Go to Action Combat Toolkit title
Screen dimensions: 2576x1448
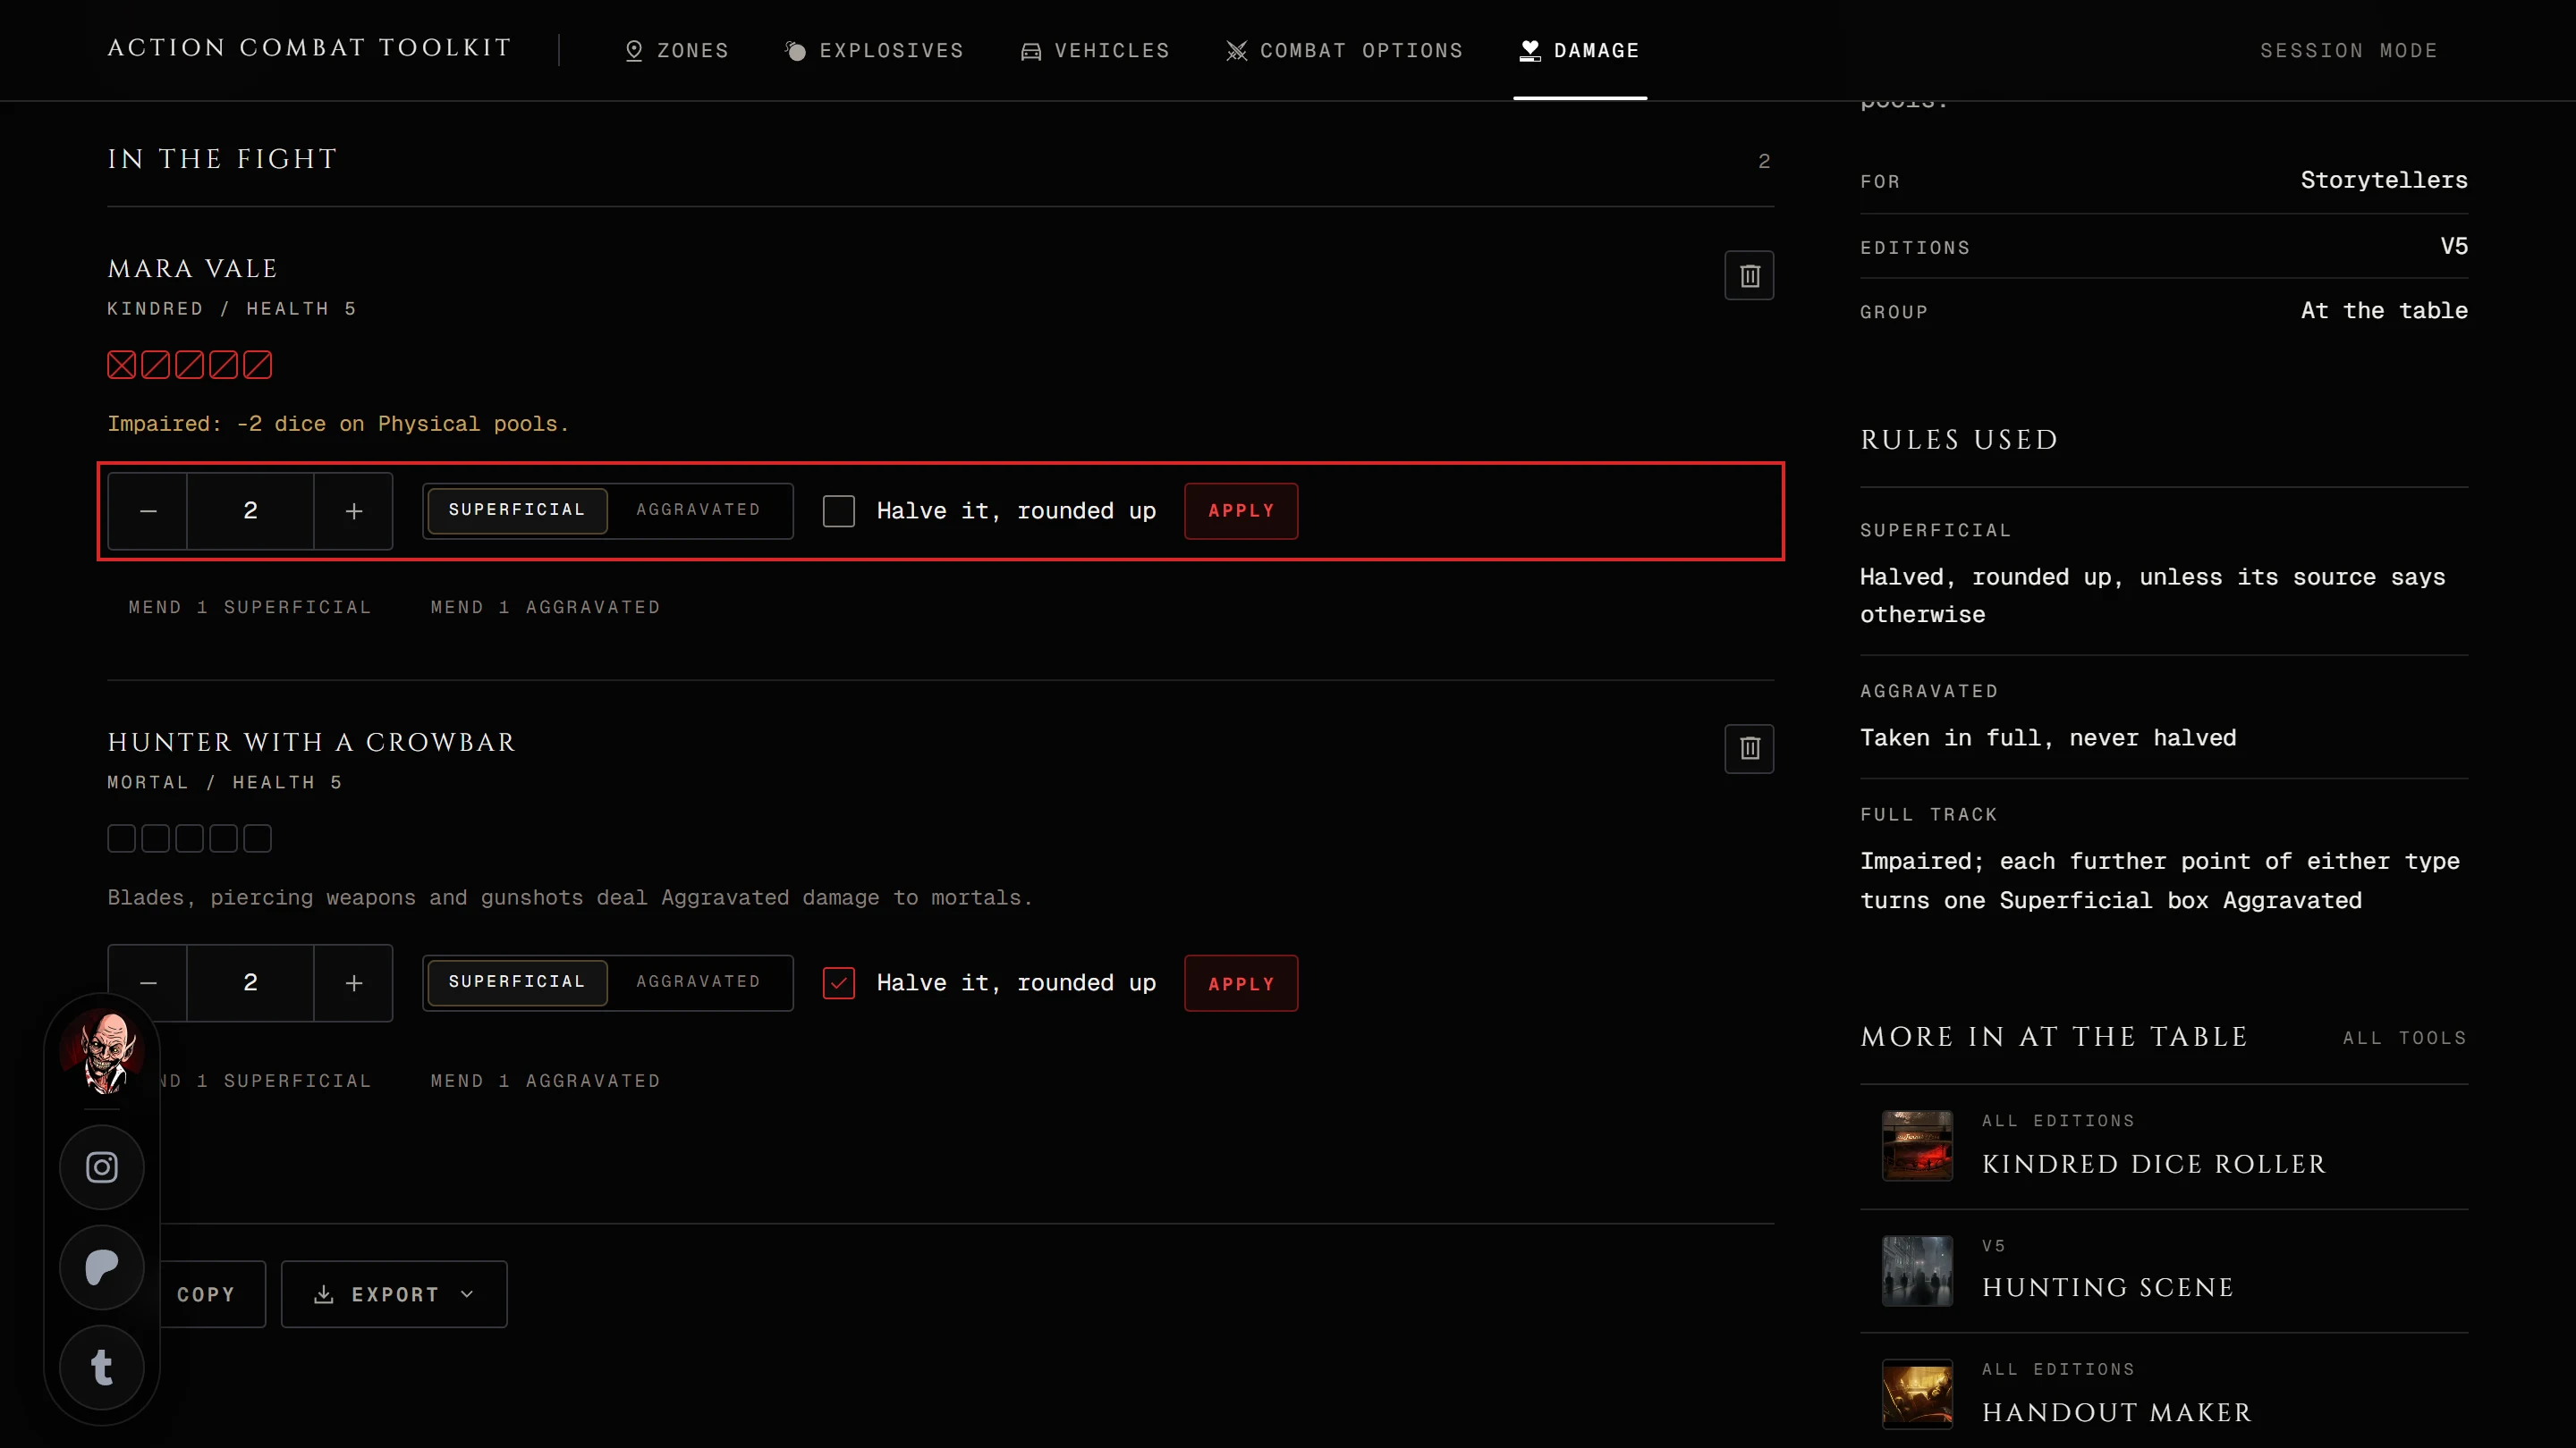[309, 48]
